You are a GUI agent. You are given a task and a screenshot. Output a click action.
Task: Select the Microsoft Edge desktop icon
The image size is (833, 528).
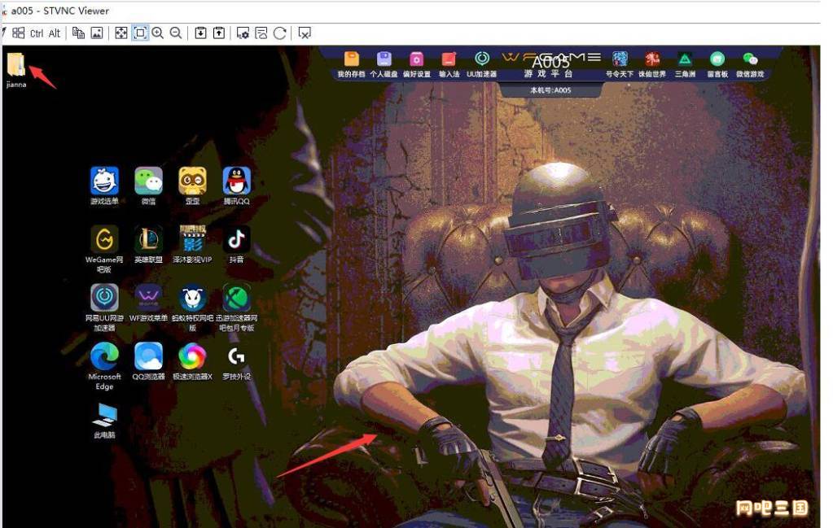tap(104, 365)
